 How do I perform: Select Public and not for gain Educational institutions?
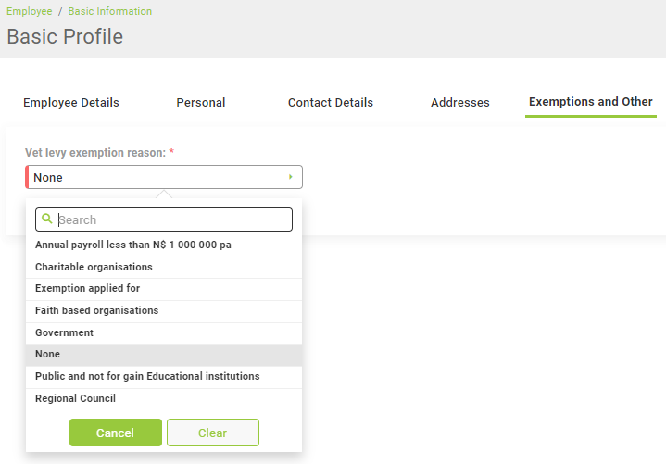click(147, 376)
